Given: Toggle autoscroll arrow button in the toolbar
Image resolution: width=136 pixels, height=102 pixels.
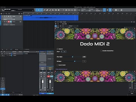Looking at the screenshot, I should tap(110, 10).
